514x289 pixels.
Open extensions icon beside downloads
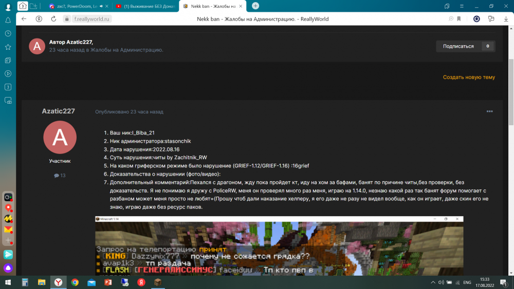point(491,19)
